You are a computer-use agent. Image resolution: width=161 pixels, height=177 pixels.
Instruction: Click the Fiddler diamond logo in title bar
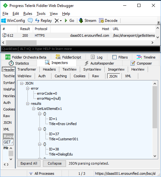click(x=5, y=5)
